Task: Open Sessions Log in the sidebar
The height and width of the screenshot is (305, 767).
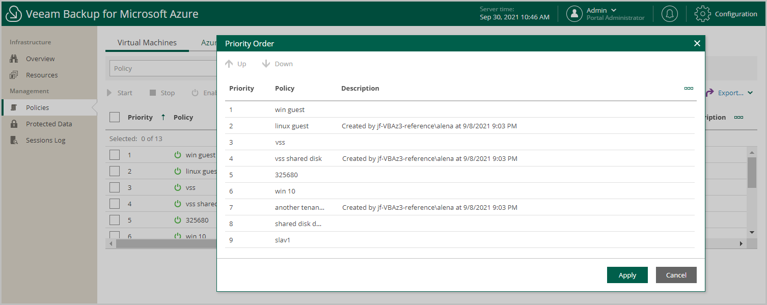Action: 46,140
